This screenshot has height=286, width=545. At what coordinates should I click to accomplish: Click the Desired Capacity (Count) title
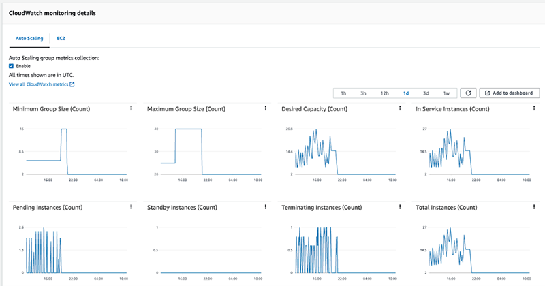point(315,109)
